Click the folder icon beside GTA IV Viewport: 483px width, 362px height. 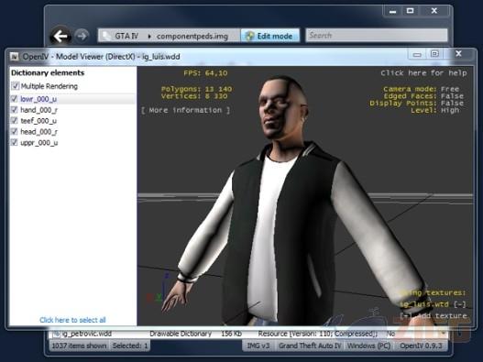pyautogui.click(x=107, y=36)
